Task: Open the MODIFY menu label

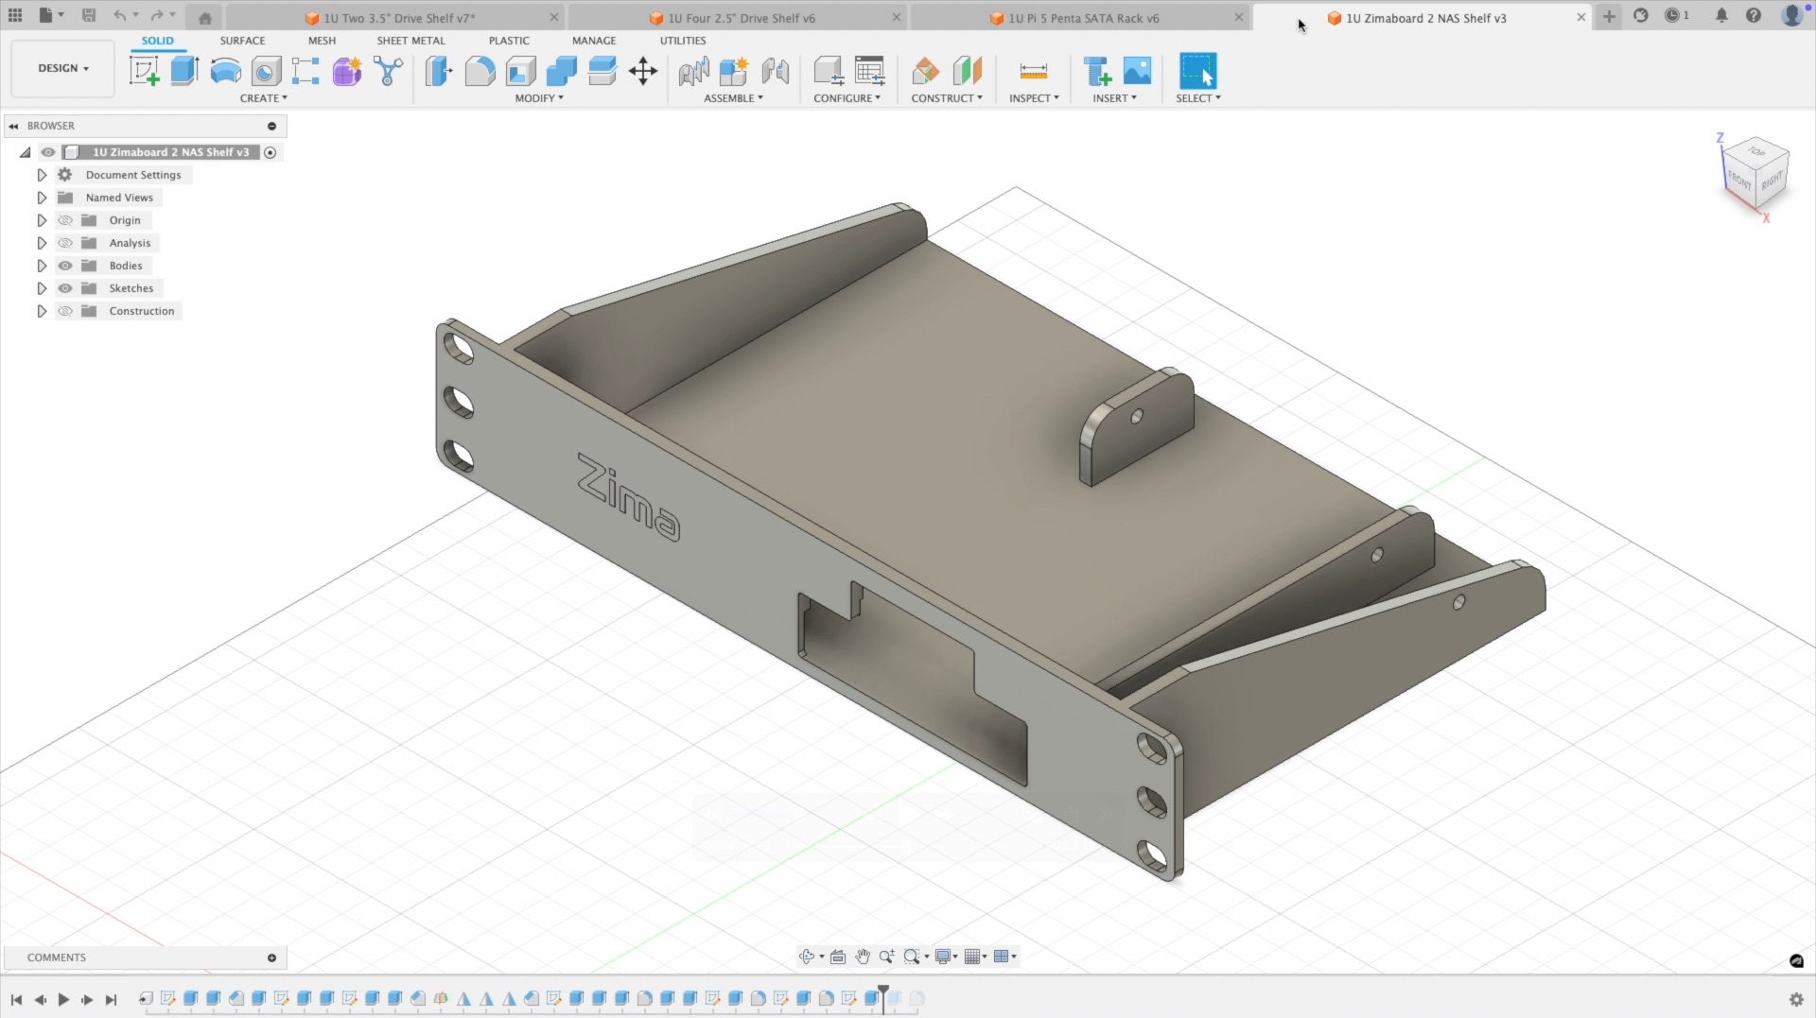Action: (538, 98)
